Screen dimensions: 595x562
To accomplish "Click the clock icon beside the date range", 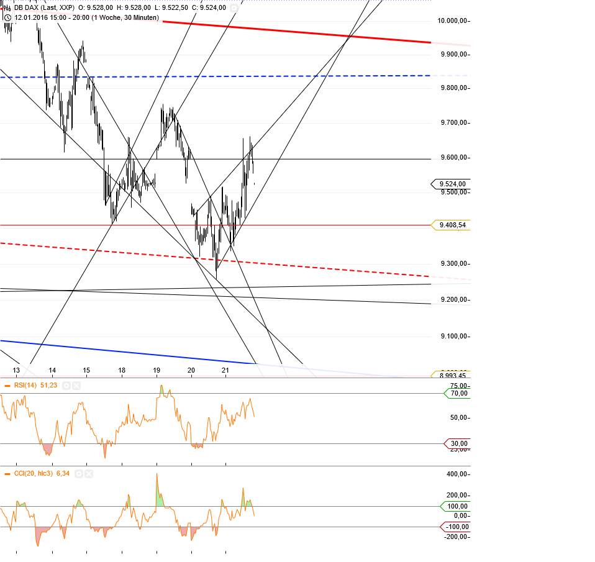I will pos(8,17).
